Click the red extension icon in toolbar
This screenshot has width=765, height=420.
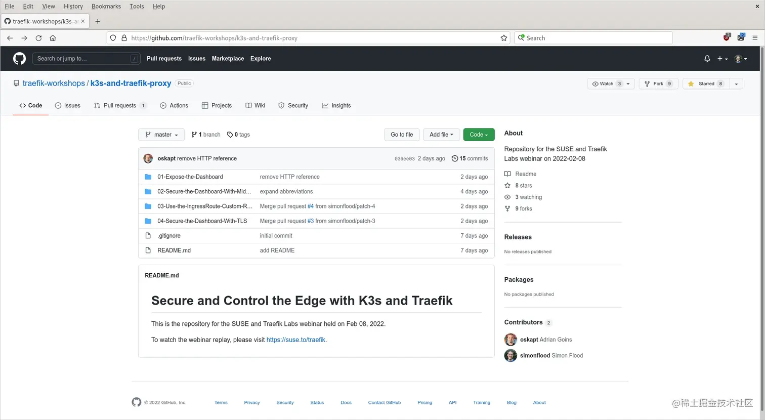727,37
